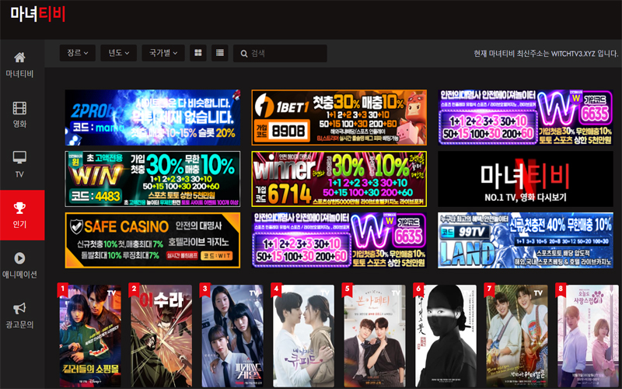Open rank 1 poster 킬러들의 쇼핑몰

pos(90,336)
